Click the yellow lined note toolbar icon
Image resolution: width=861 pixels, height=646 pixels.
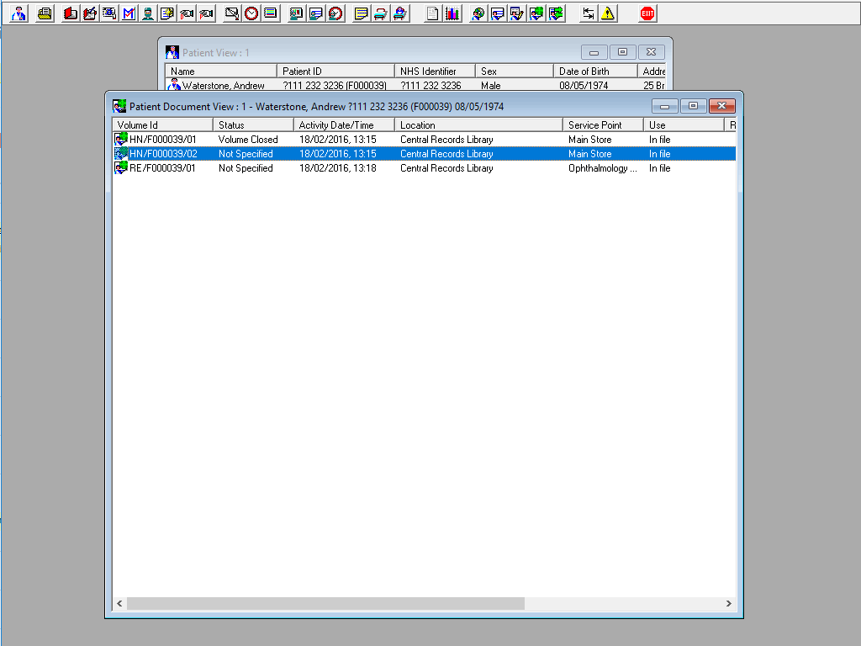coord(362,13)
